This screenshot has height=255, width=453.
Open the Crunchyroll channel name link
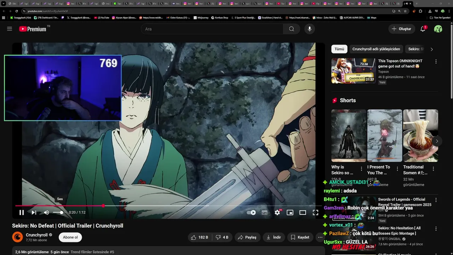click(37, 235)
